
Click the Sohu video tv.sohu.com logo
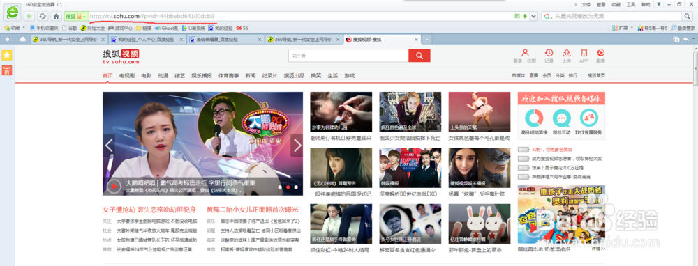point(121,57)
